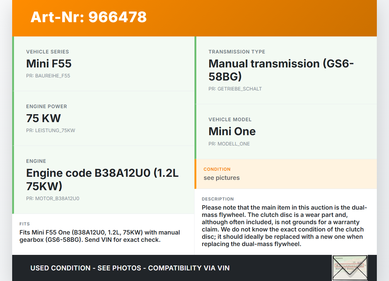
Task: Click the 'Manual transmission (GS6-58BG)' value
Action: [281, 70]
